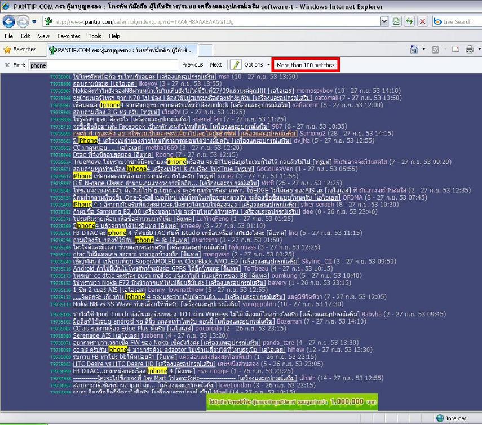Open the Favorites star button

tap(20, 50)
